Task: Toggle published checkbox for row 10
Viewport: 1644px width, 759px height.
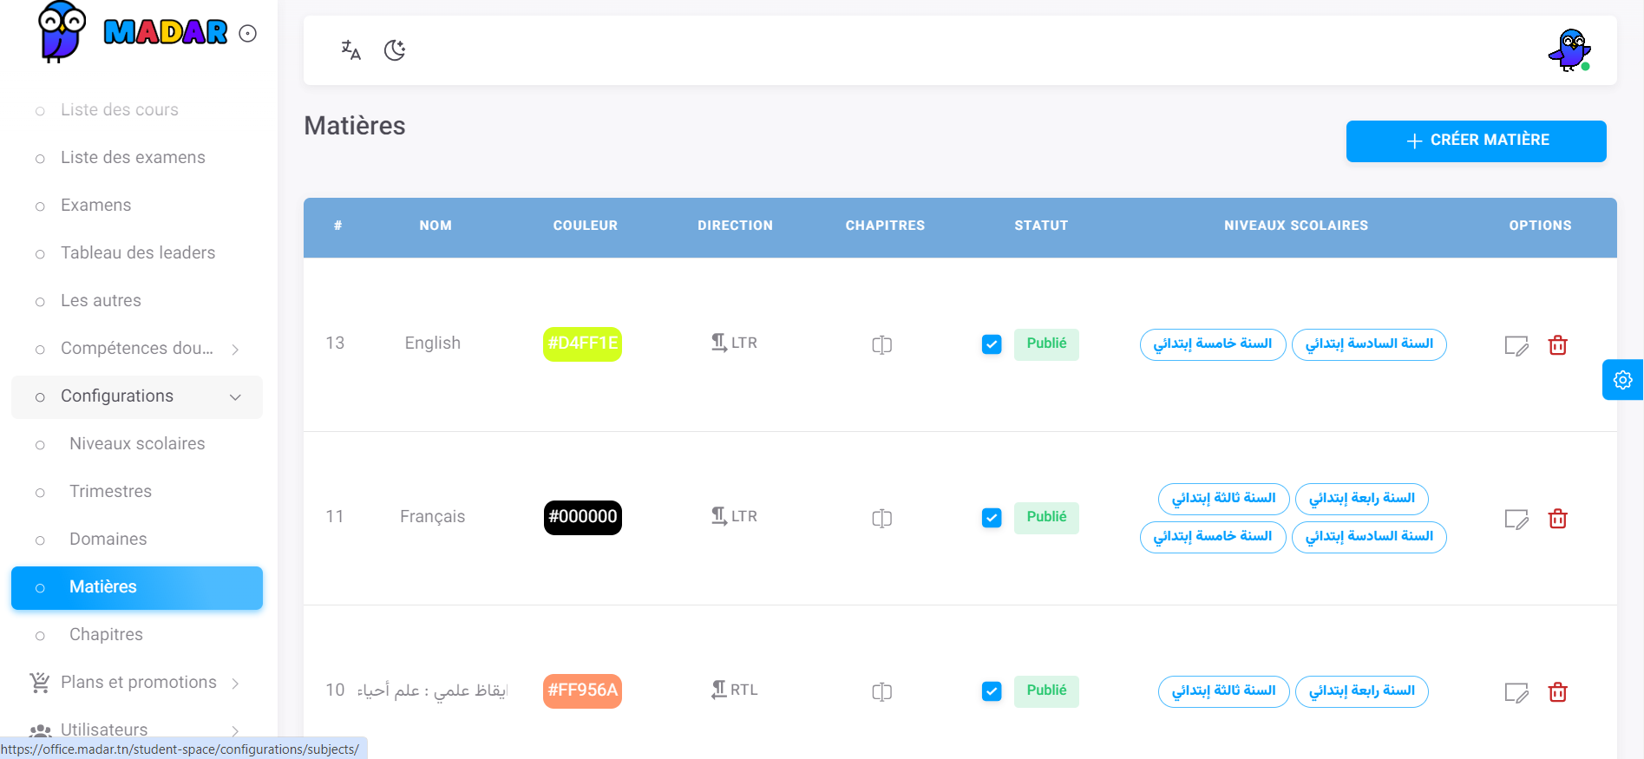Action: (992, 691)
